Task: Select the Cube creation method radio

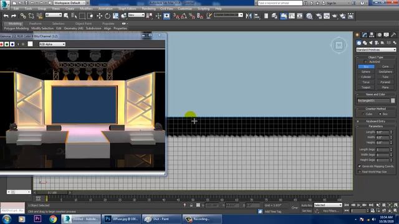Action: 363,114
